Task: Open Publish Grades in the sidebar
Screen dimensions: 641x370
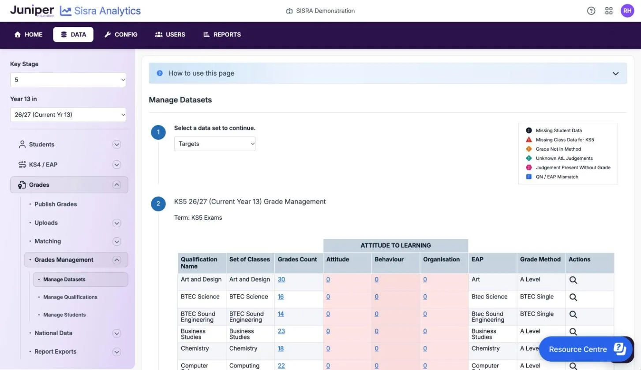Action: (56, 204)
